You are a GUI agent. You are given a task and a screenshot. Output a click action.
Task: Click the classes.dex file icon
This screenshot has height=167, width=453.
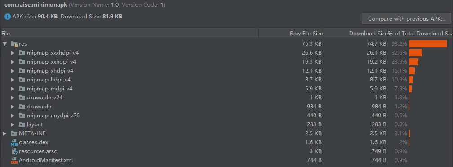point(14,142)
